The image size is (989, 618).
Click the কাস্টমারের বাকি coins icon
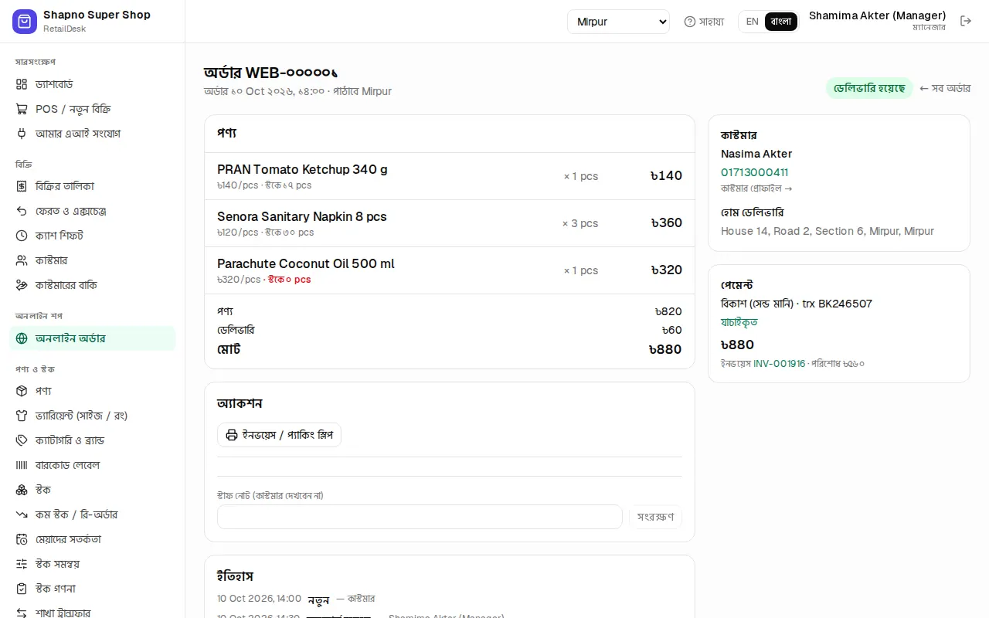coord(22,285)
